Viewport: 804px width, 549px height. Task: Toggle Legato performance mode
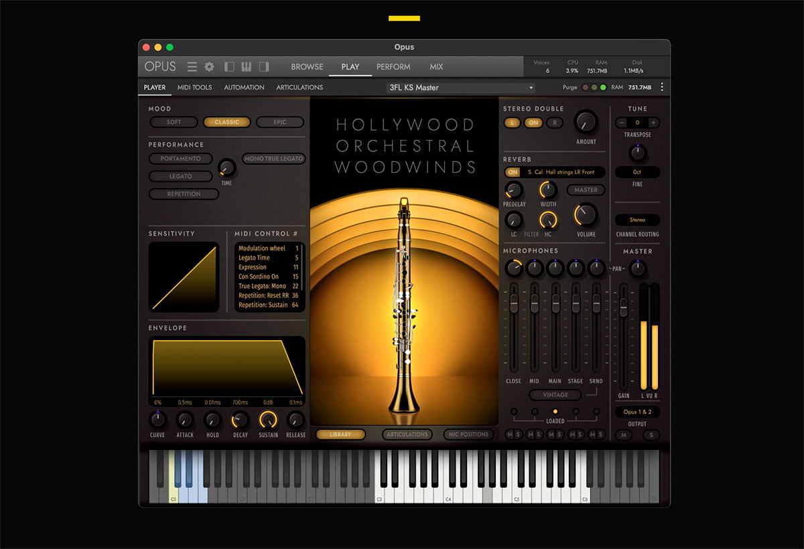(181, 176)
